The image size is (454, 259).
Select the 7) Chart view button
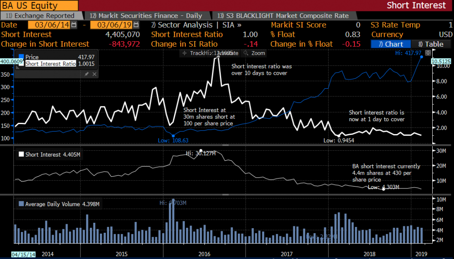pos(391,44)
